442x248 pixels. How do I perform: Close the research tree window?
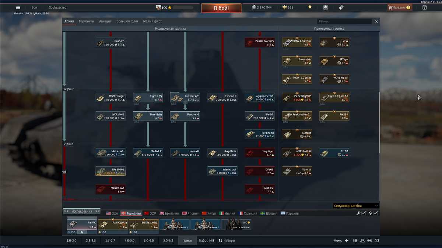(376, 21)
